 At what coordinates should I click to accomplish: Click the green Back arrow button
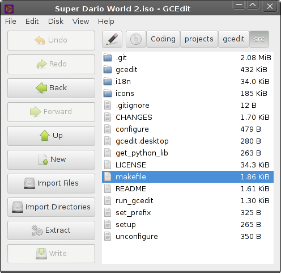51,88
